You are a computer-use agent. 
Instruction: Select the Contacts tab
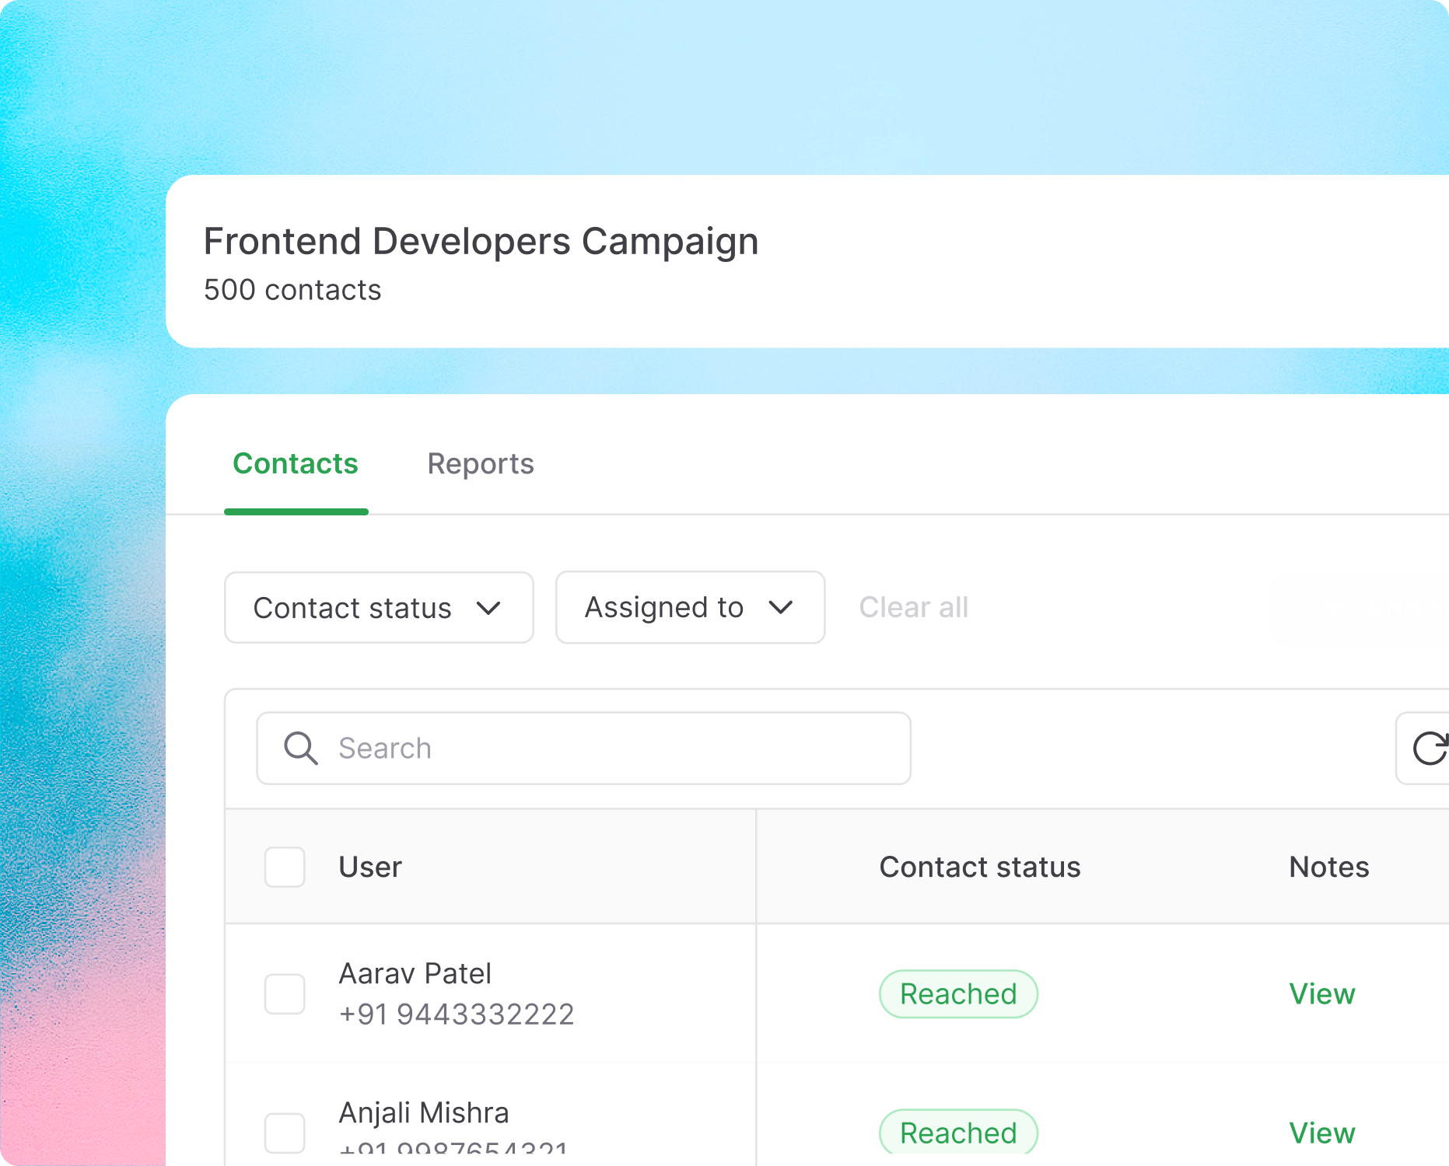click(x=296, y=464)
